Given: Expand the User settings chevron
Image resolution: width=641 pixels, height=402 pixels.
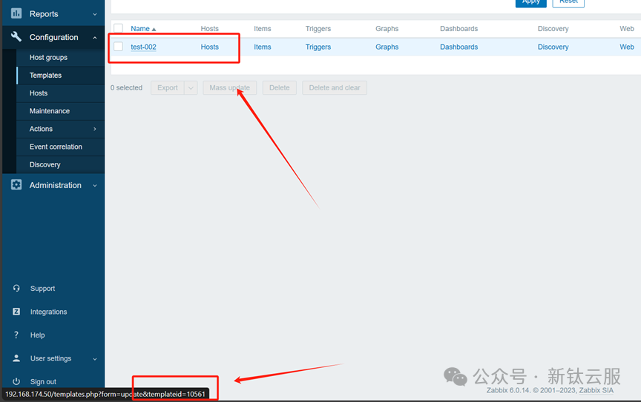Looking at the screenshot, I should pos(95,359).
